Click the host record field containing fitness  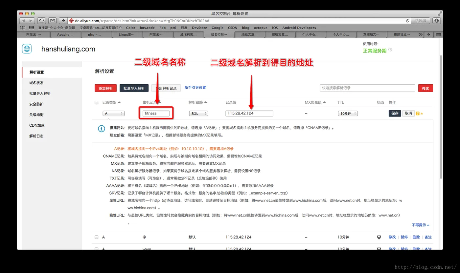(x=156, y=114)
